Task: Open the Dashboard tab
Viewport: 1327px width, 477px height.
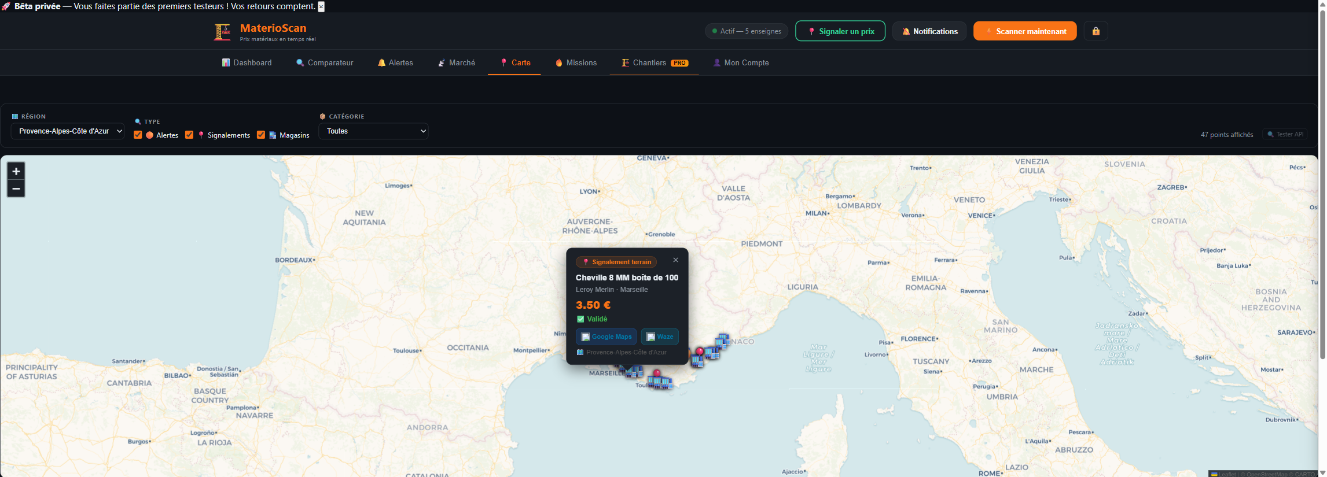Action: tap(247, 62)
